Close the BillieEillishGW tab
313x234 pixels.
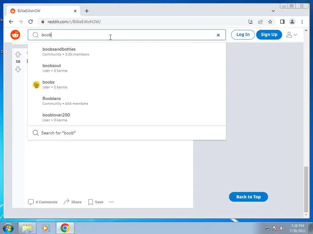pos(75,11)
